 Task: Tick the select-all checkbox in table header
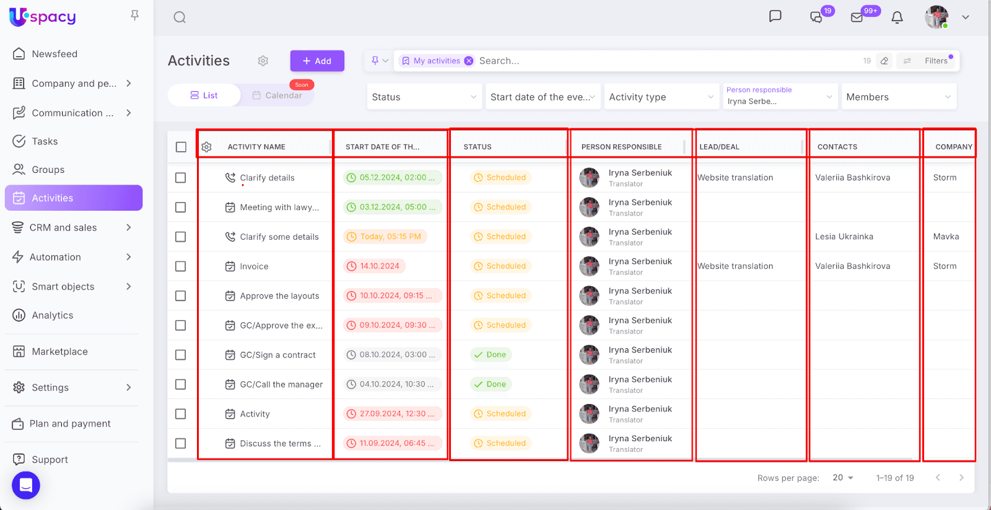[181, 147]
